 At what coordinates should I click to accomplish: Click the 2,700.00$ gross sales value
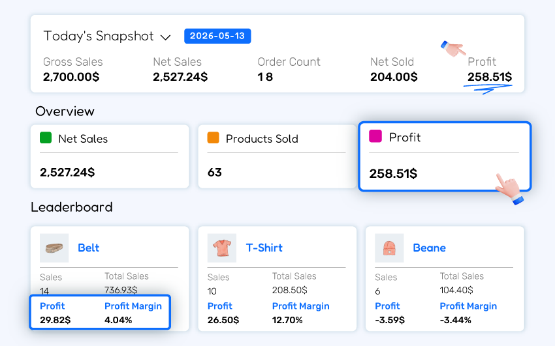[71, 77]
